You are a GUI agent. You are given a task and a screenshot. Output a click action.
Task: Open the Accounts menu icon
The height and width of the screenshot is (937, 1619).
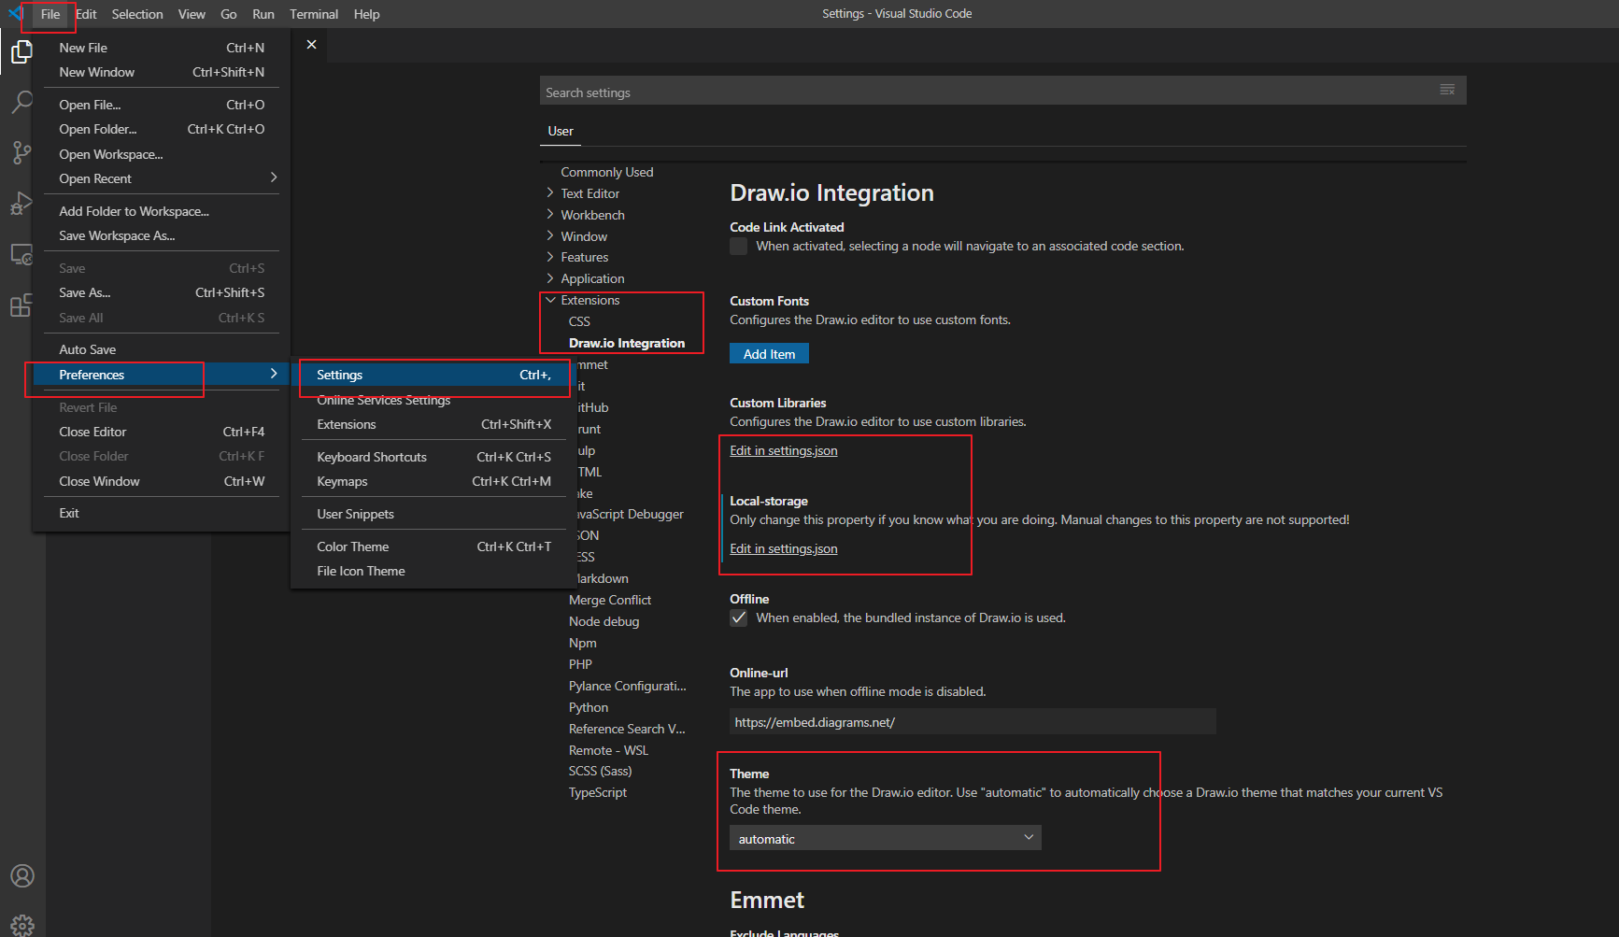click(x=22, y=875)
